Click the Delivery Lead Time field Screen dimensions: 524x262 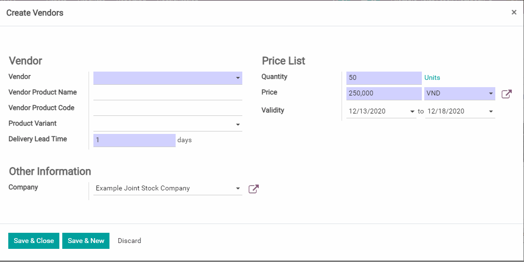pyautogui.click(x=134, y=140)
